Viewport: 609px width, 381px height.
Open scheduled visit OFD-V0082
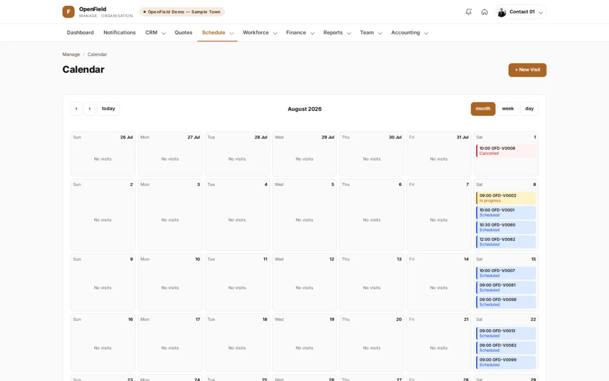[506, 347]
